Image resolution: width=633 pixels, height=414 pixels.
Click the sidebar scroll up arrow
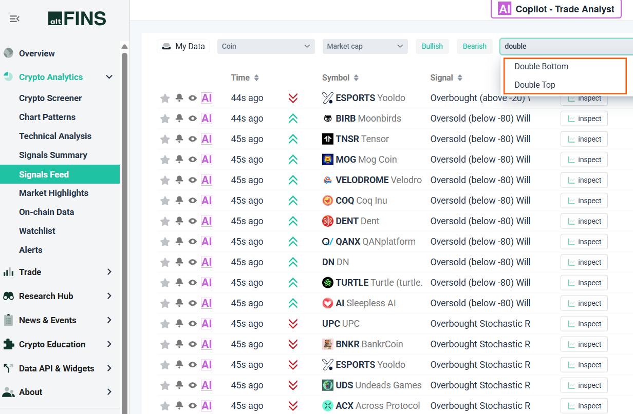coord(124,47)
